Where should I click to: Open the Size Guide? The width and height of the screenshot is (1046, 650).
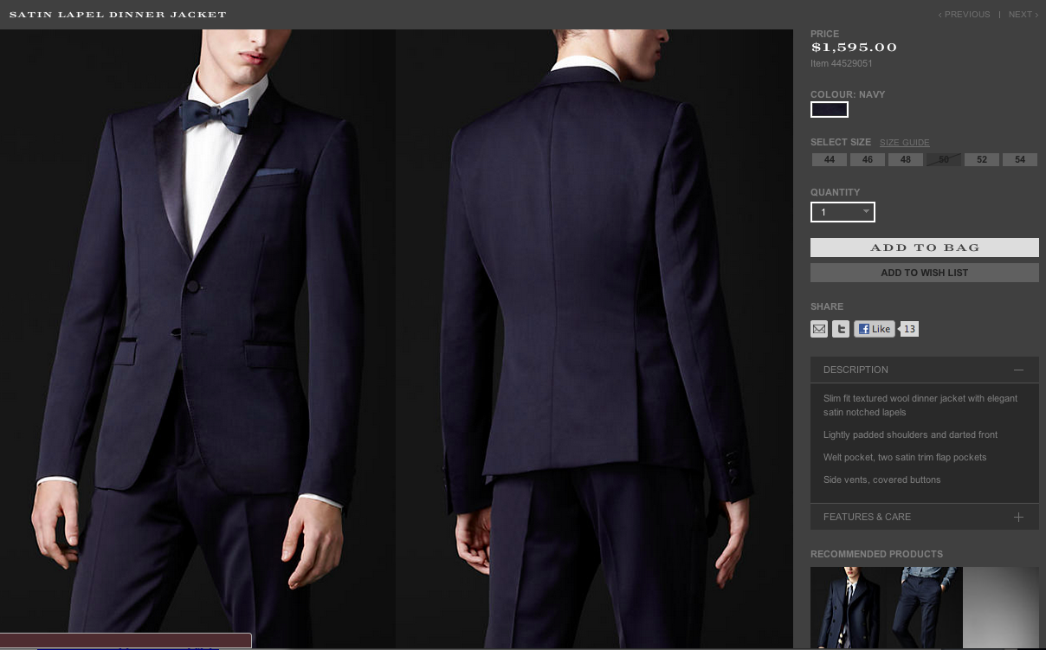click(x=904, y=142)
